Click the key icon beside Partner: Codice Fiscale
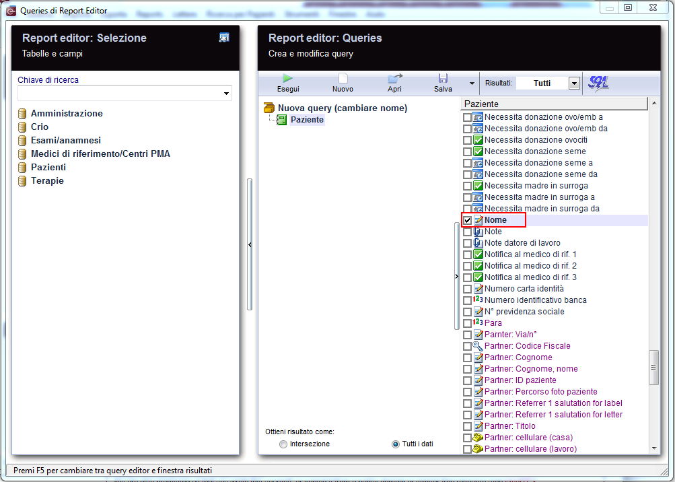Screen dimensions: 675x482 click(478, 346)
